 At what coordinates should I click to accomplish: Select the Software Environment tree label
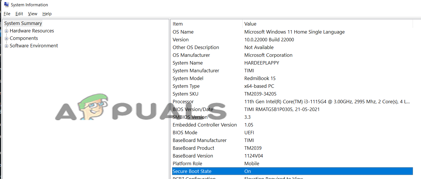(34, 46)
